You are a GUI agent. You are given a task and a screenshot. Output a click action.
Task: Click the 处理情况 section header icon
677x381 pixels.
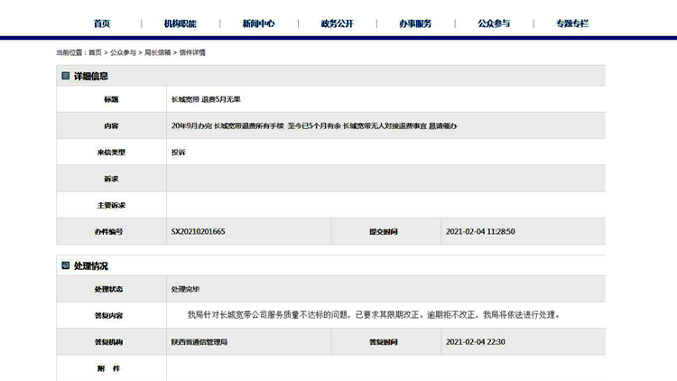click(66, 266)
